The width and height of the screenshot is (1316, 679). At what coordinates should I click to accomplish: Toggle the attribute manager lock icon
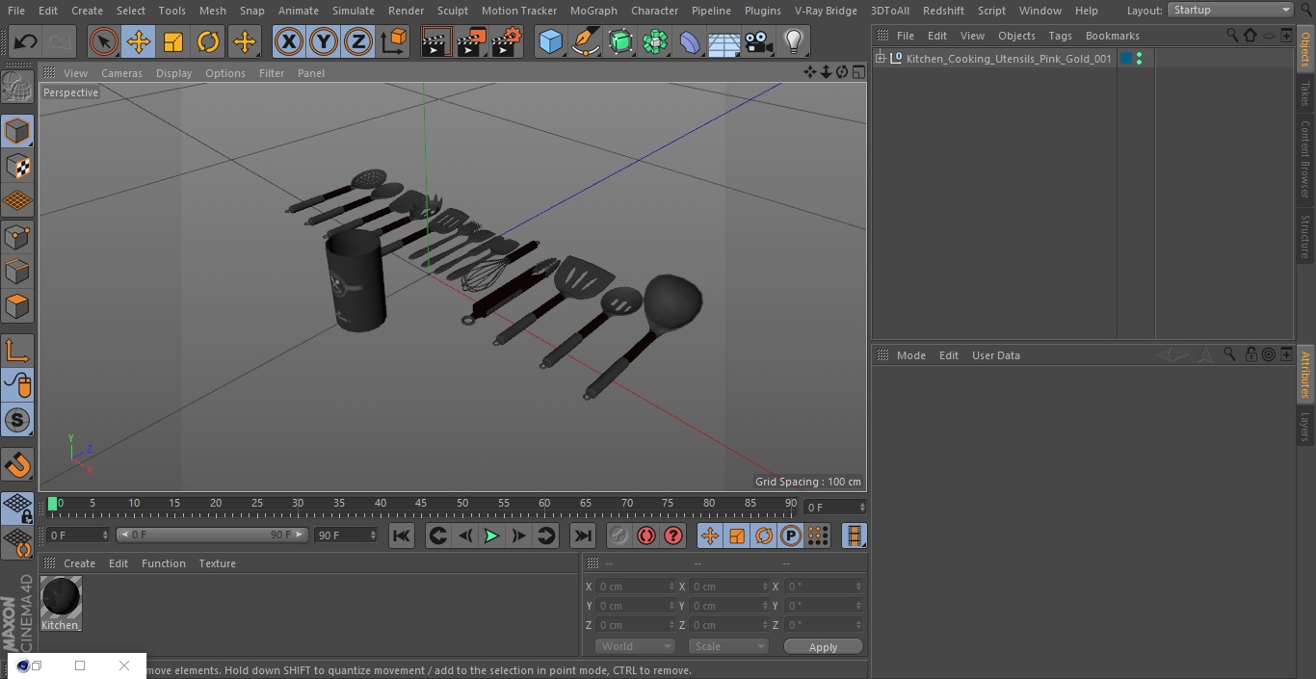point(1250,354)
